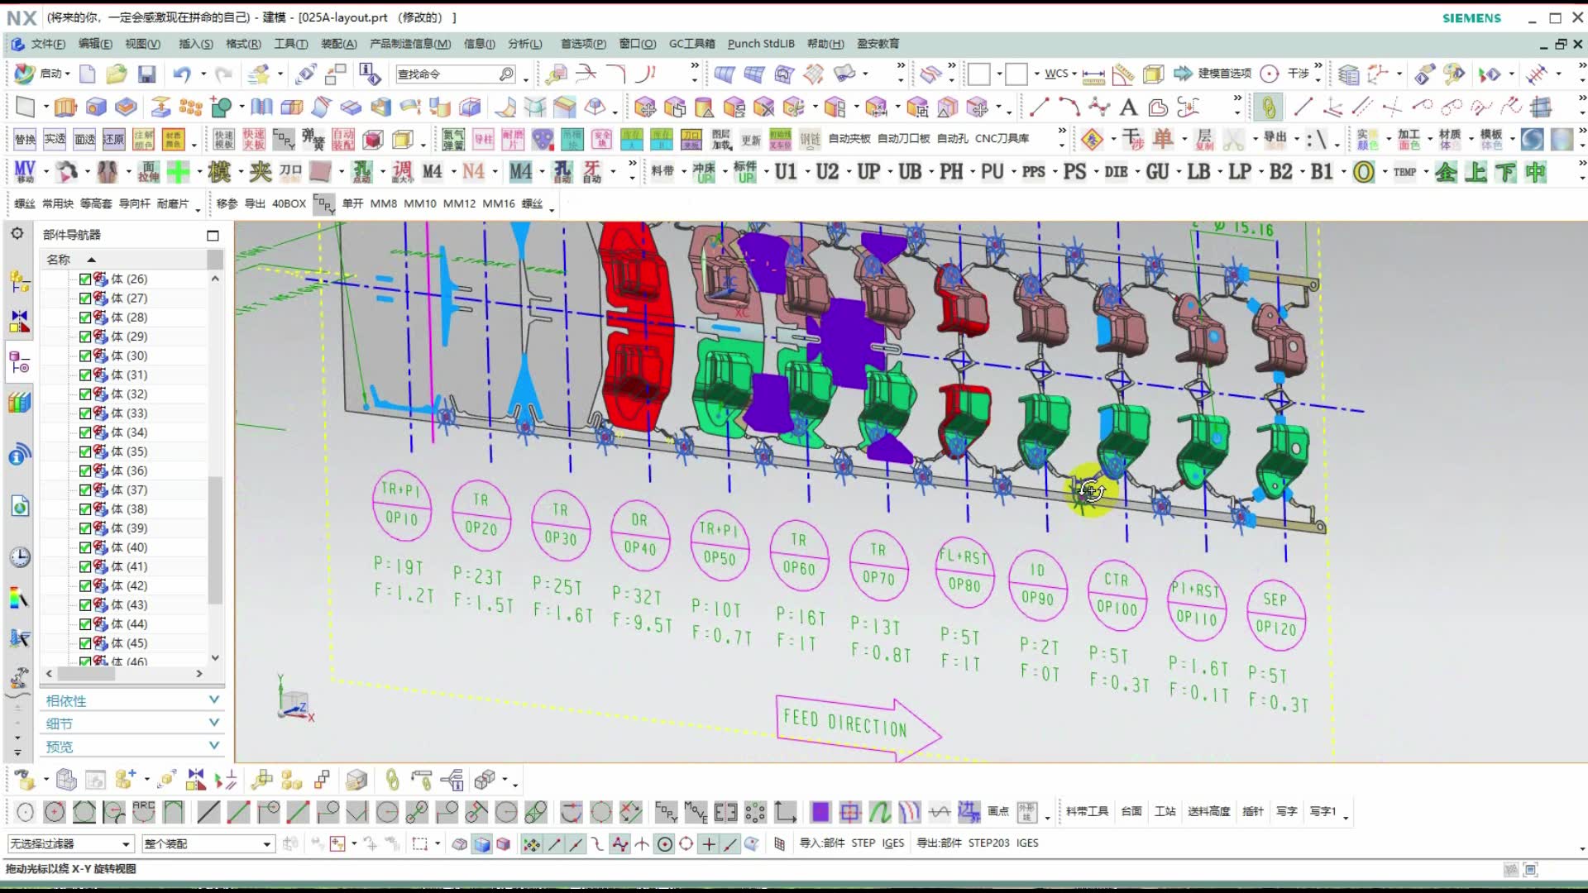Open the History clock sidebar icon
The height and width of the screenshot is (893, 1588).
click(20, 556)
